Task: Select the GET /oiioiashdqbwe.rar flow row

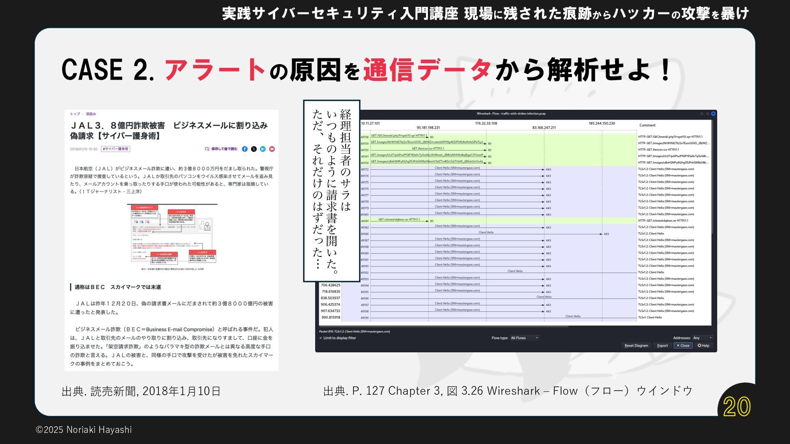Action: pyautogui.click(x=399, y=220)
